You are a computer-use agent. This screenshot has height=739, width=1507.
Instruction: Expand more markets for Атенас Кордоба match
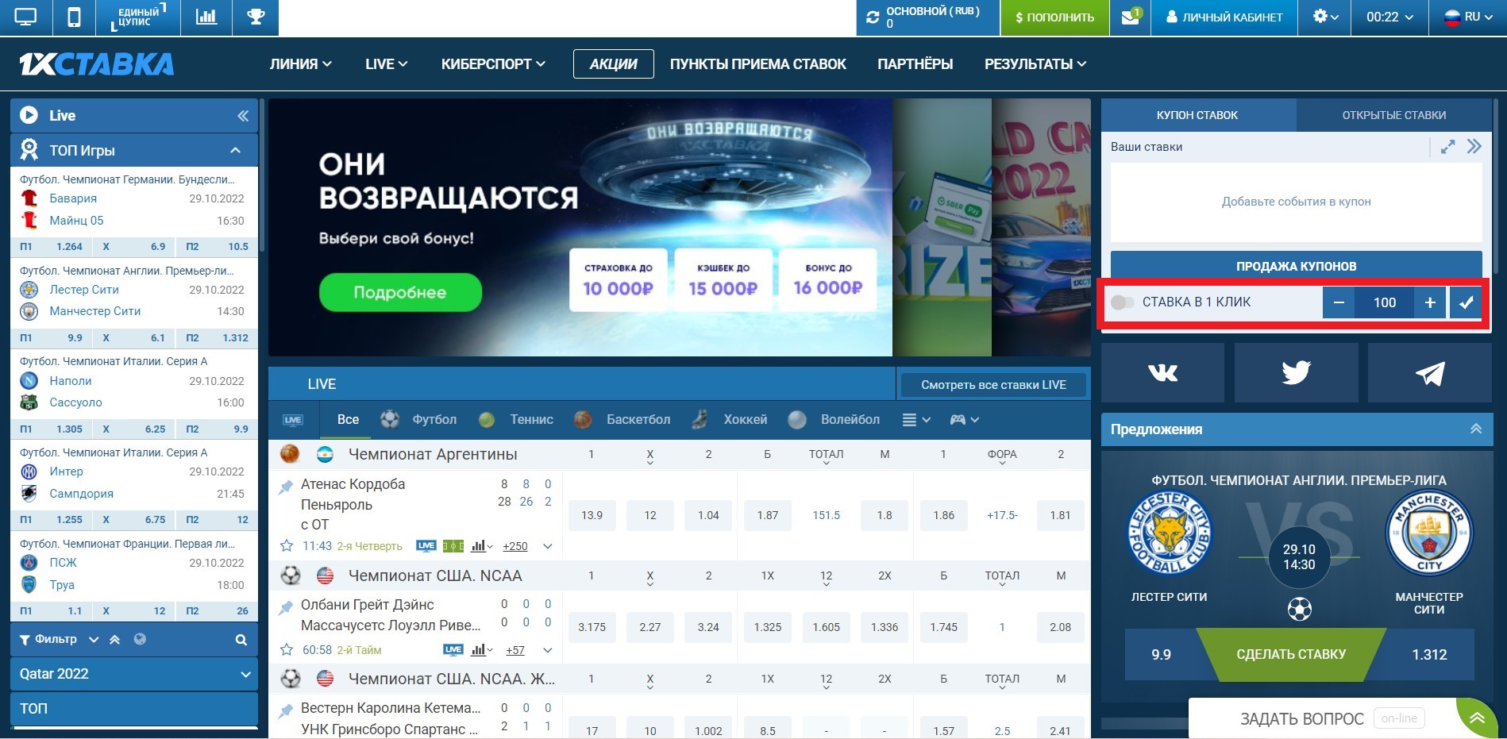(547, 546)
